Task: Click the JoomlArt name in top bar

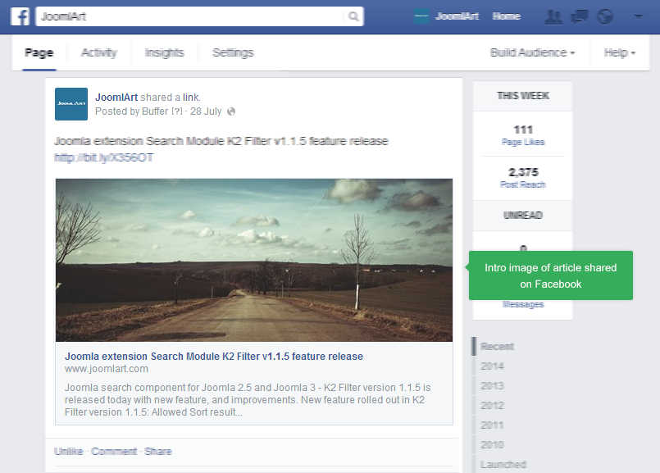Action: (457, 16)
